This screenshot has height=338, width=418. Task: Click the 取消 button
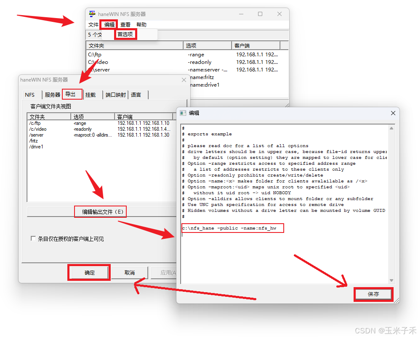(x=130, y=272)
